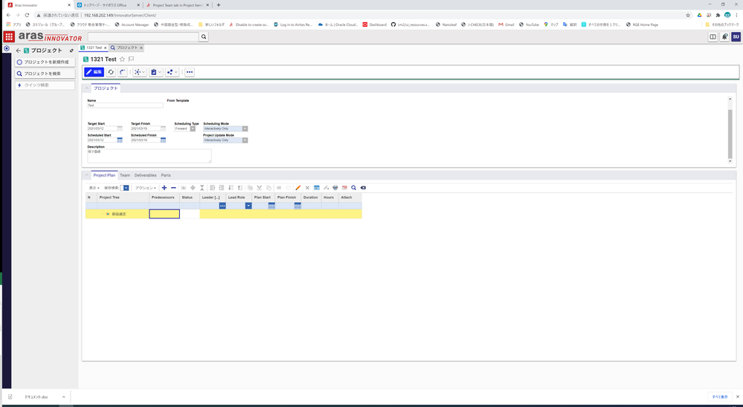Open the Project Update Mode dropdown
This screenshot has height=407, width=743.
[245, 140]
